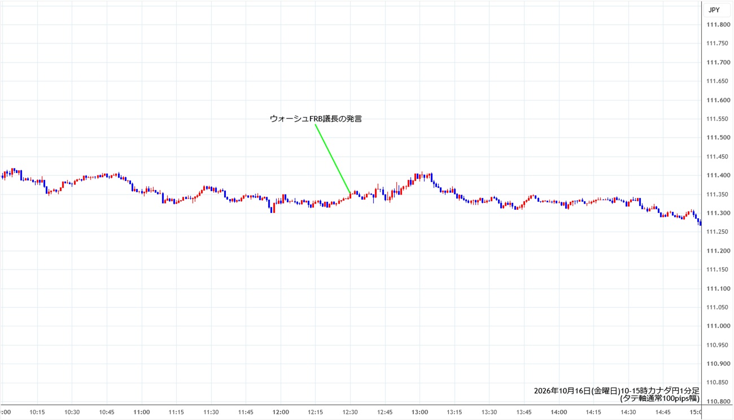Click the 12:15 time axis label
Image resolution: width=734 pixels, height=420 pixels.
(315, 412)
